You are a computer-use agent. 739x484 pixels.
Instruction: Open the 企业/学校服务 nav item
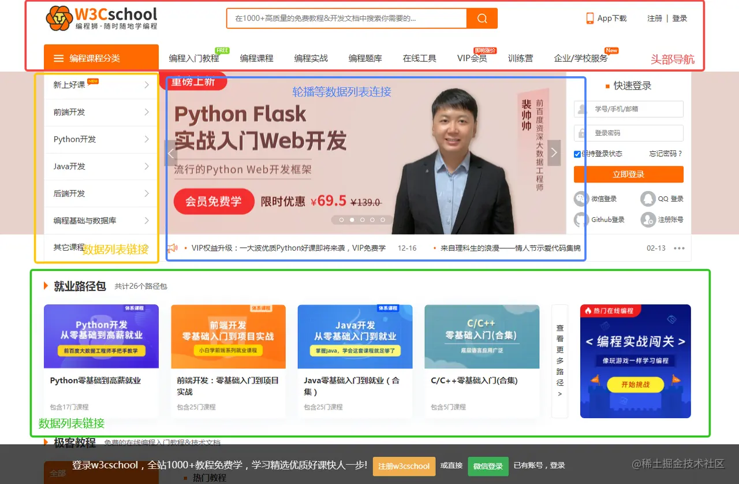[581, 58]
